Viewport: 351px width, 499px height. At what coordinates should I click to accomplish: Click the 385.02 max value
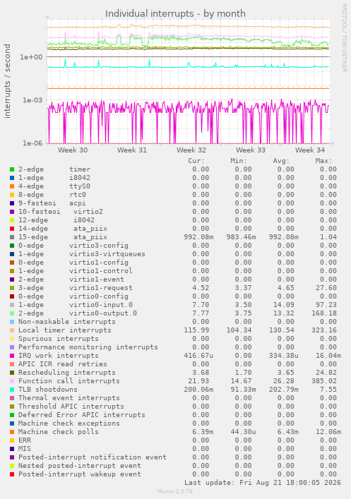pyautogui.click(x=324, y=381)
